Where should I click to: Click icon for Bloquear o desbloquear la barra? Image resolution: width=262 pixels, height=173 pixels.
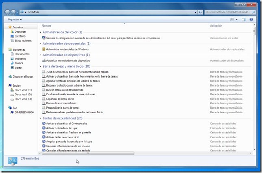pos(44,85)
